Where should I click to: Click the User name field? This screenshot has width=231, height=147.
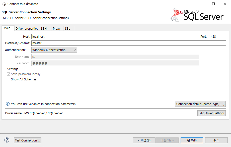pyautogui.click(x=115, y=57)
